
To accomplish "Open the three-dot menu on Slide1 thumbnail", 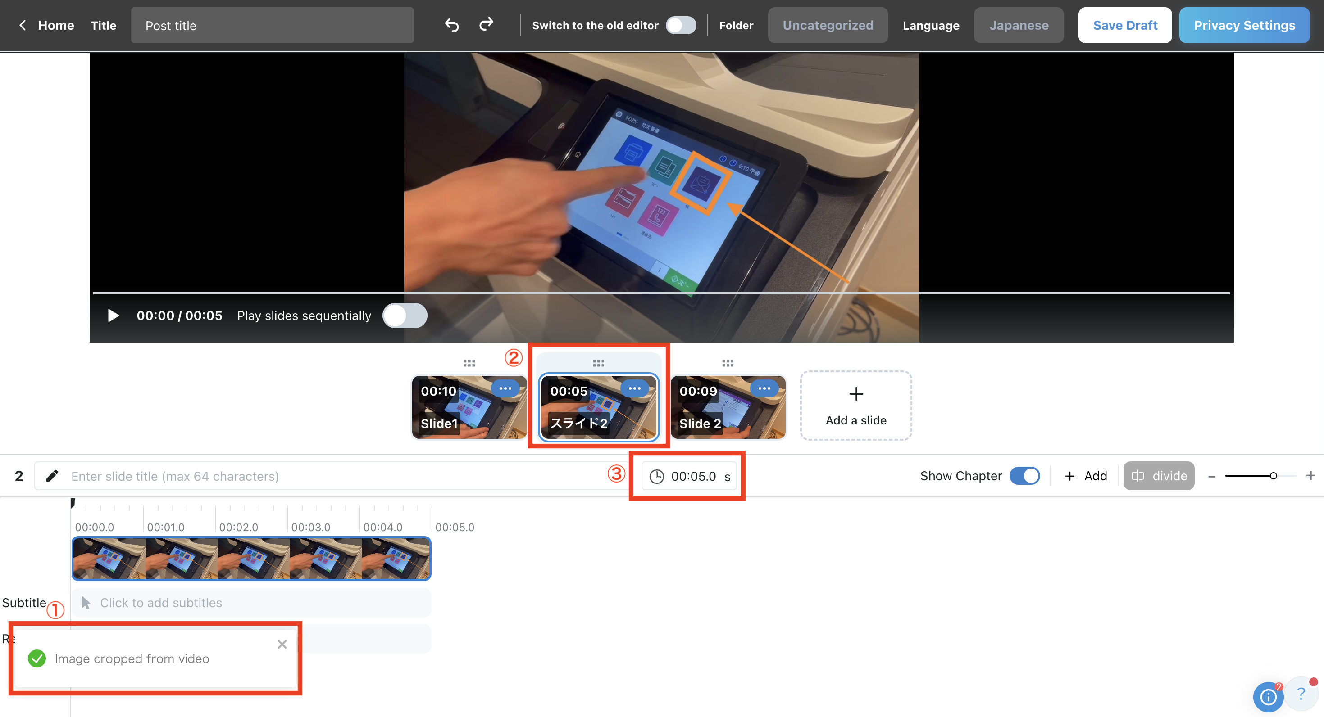I will coord(505,389).
